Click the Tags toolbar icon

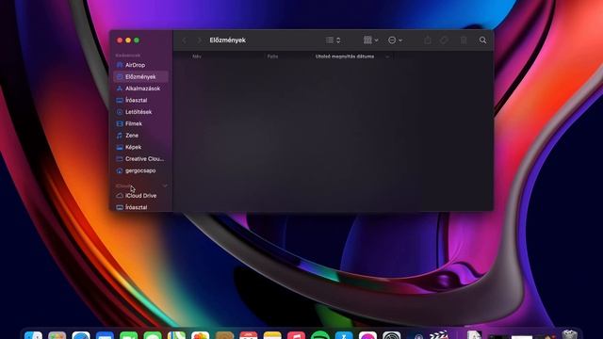pyautogui.click(x=444, y=40)
